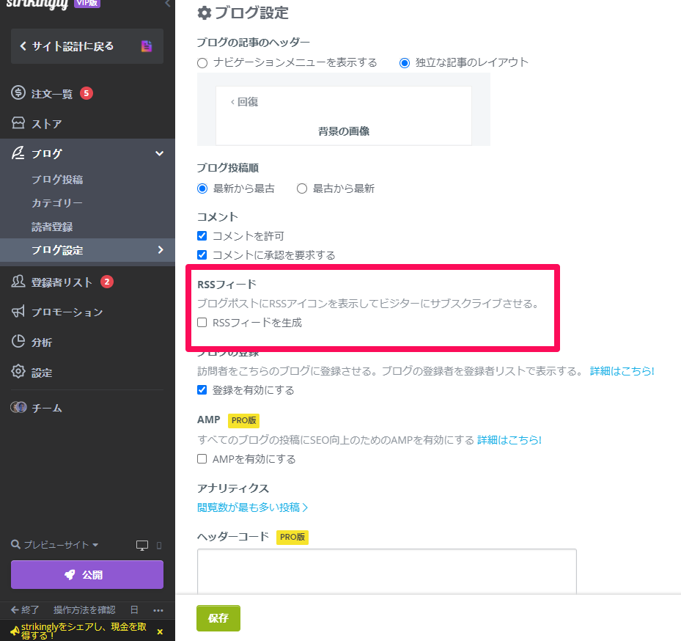Toggle コメントを許可 checkbox
681x641 pixels.
[202, 235]
